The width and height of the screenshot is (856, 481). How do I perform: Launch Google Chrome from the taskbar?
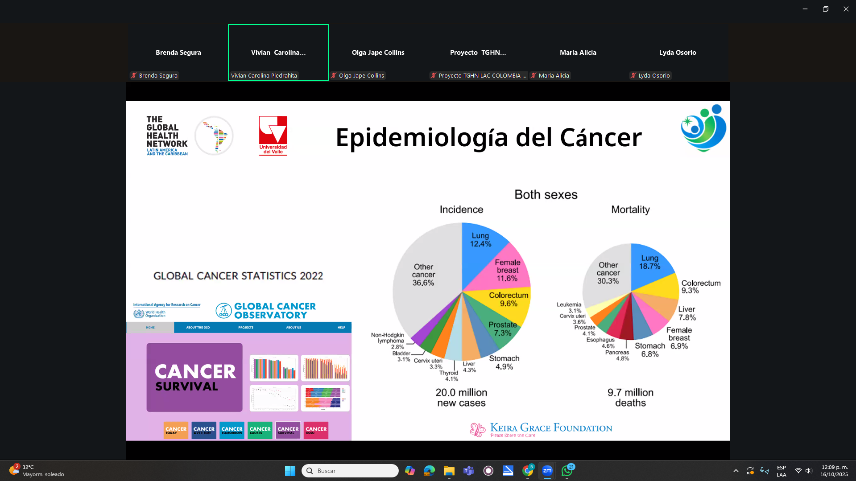pos(528,471)
